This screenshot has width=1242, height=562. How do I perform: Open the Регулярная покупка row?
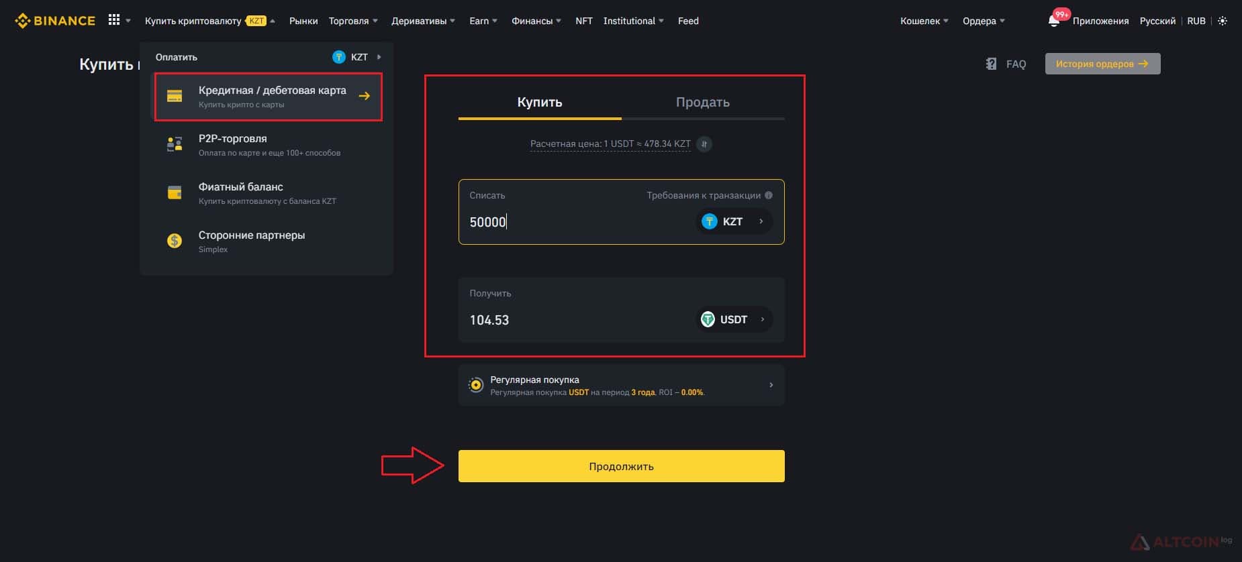[622, 385]
